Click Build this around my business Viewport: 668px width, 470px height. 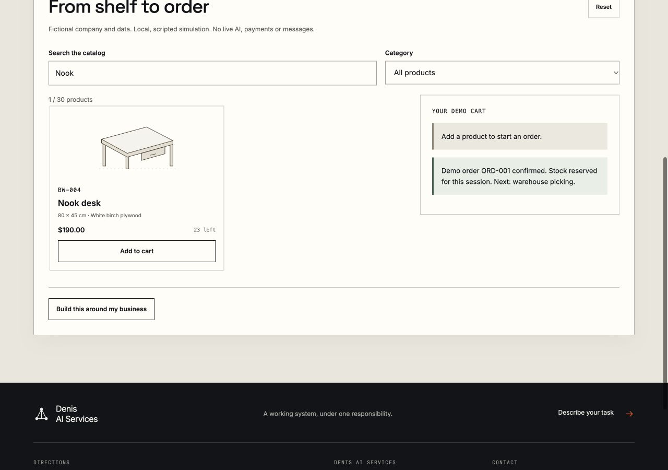(101, 309)
